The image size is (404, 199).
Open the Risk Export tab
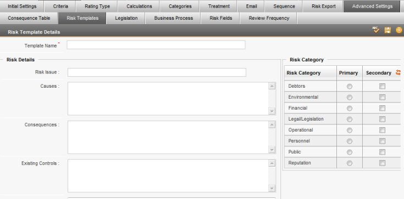(324, 6)
